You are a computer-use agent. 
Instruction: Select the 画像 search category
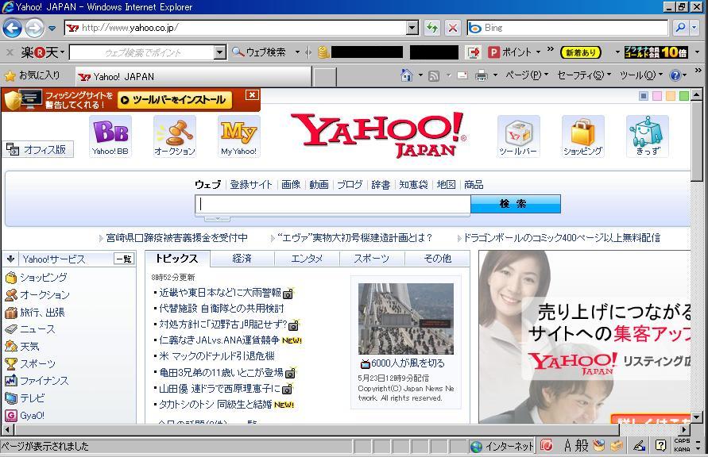click(291, 185)
